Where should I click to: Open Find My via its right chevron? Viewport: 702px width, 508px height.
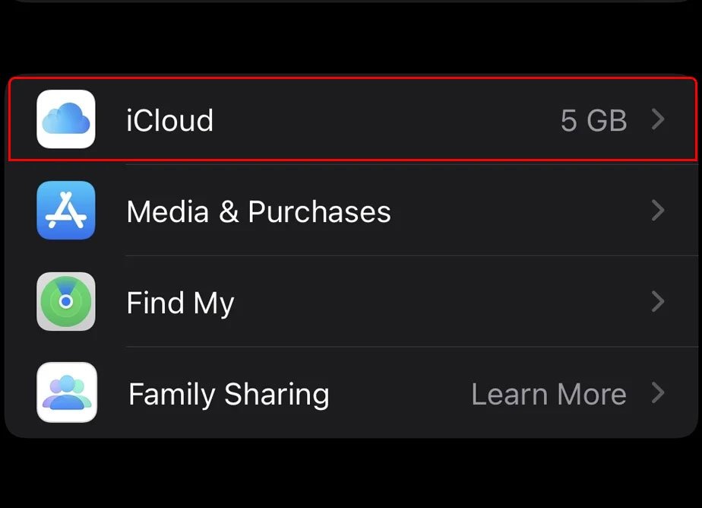click(658, 302)
